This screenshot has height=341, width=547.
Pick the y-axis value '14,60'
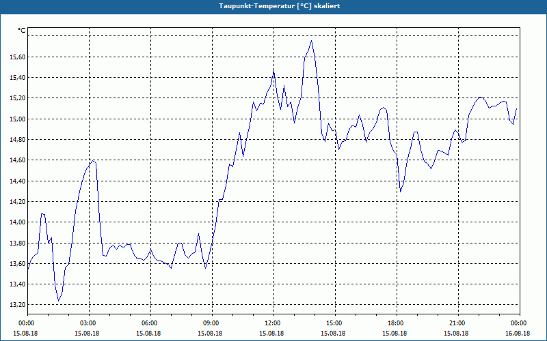(x=17, y=160)
